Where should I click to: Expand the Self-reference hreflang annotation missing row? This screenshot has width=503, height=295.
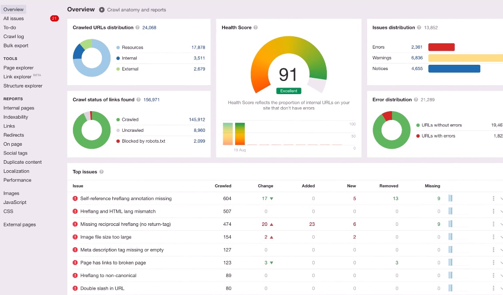(501, 199)
